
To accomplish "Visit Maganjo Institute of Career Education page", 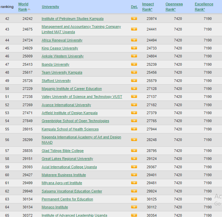I will (x=72, y=89).
